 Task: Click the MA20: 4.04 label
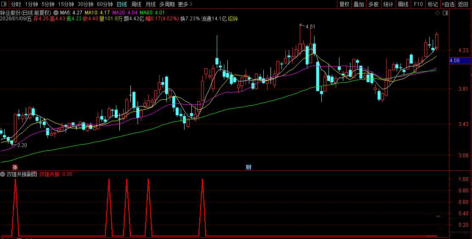[124, 13]
